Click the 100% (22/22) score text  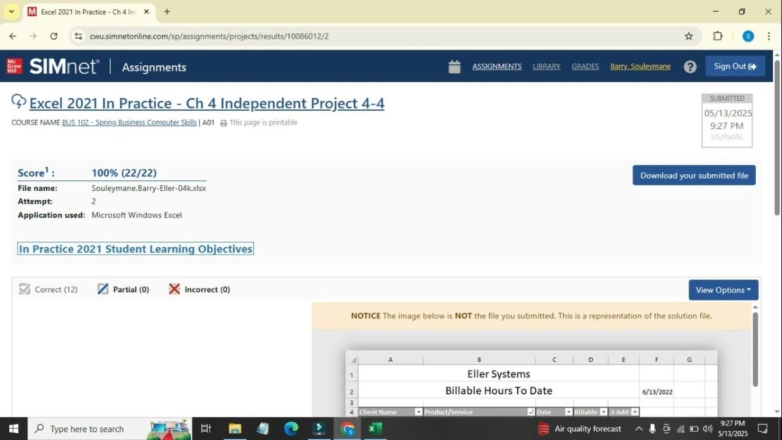click(124, 173)
